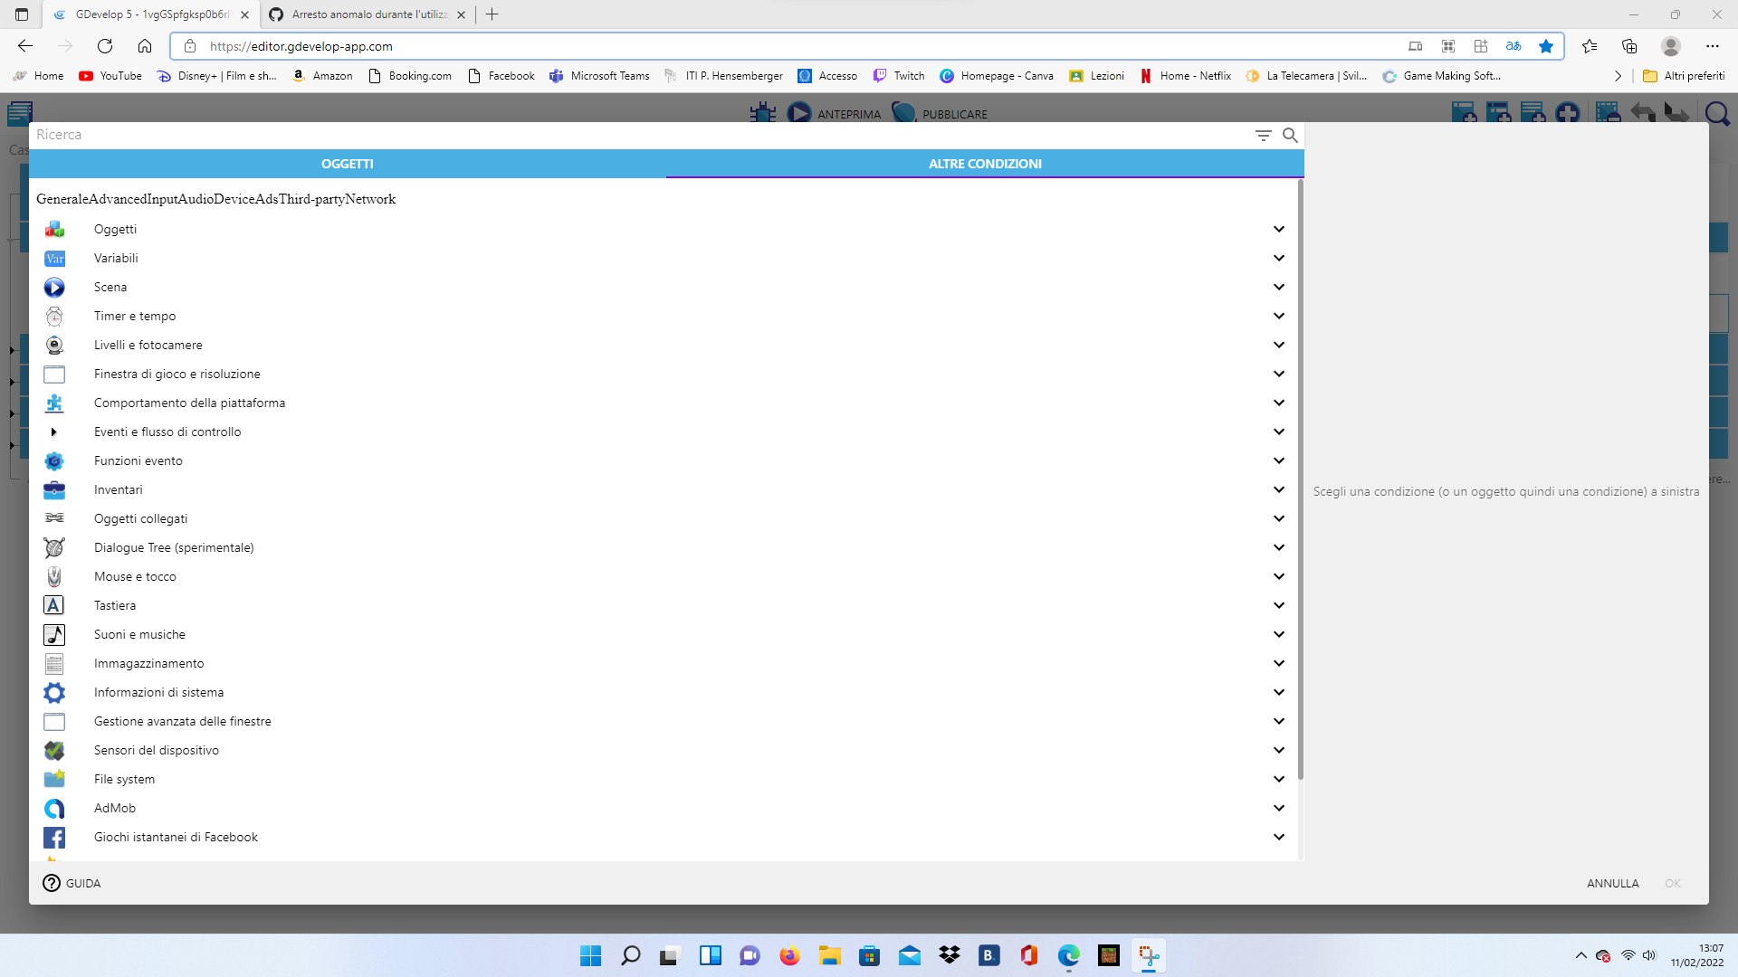
Task: Open the toolbar search magnifier
Action: pyautogui.click(x=1717, y=113)
